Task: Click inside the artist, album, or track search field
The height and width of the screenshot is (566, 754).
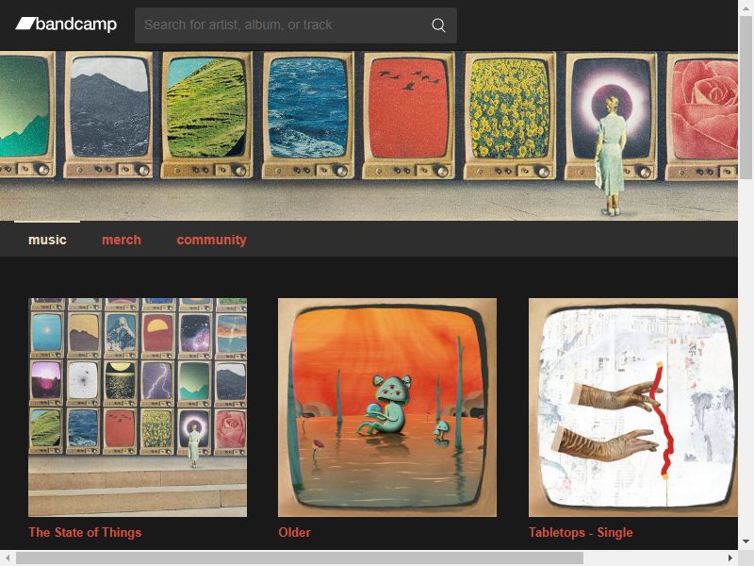Action: [281, 25]
